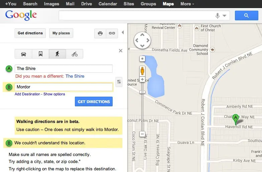This screenshot has width=262, height=172.
Task: Zoom in with plus button
Action: (x=142, y=79)
